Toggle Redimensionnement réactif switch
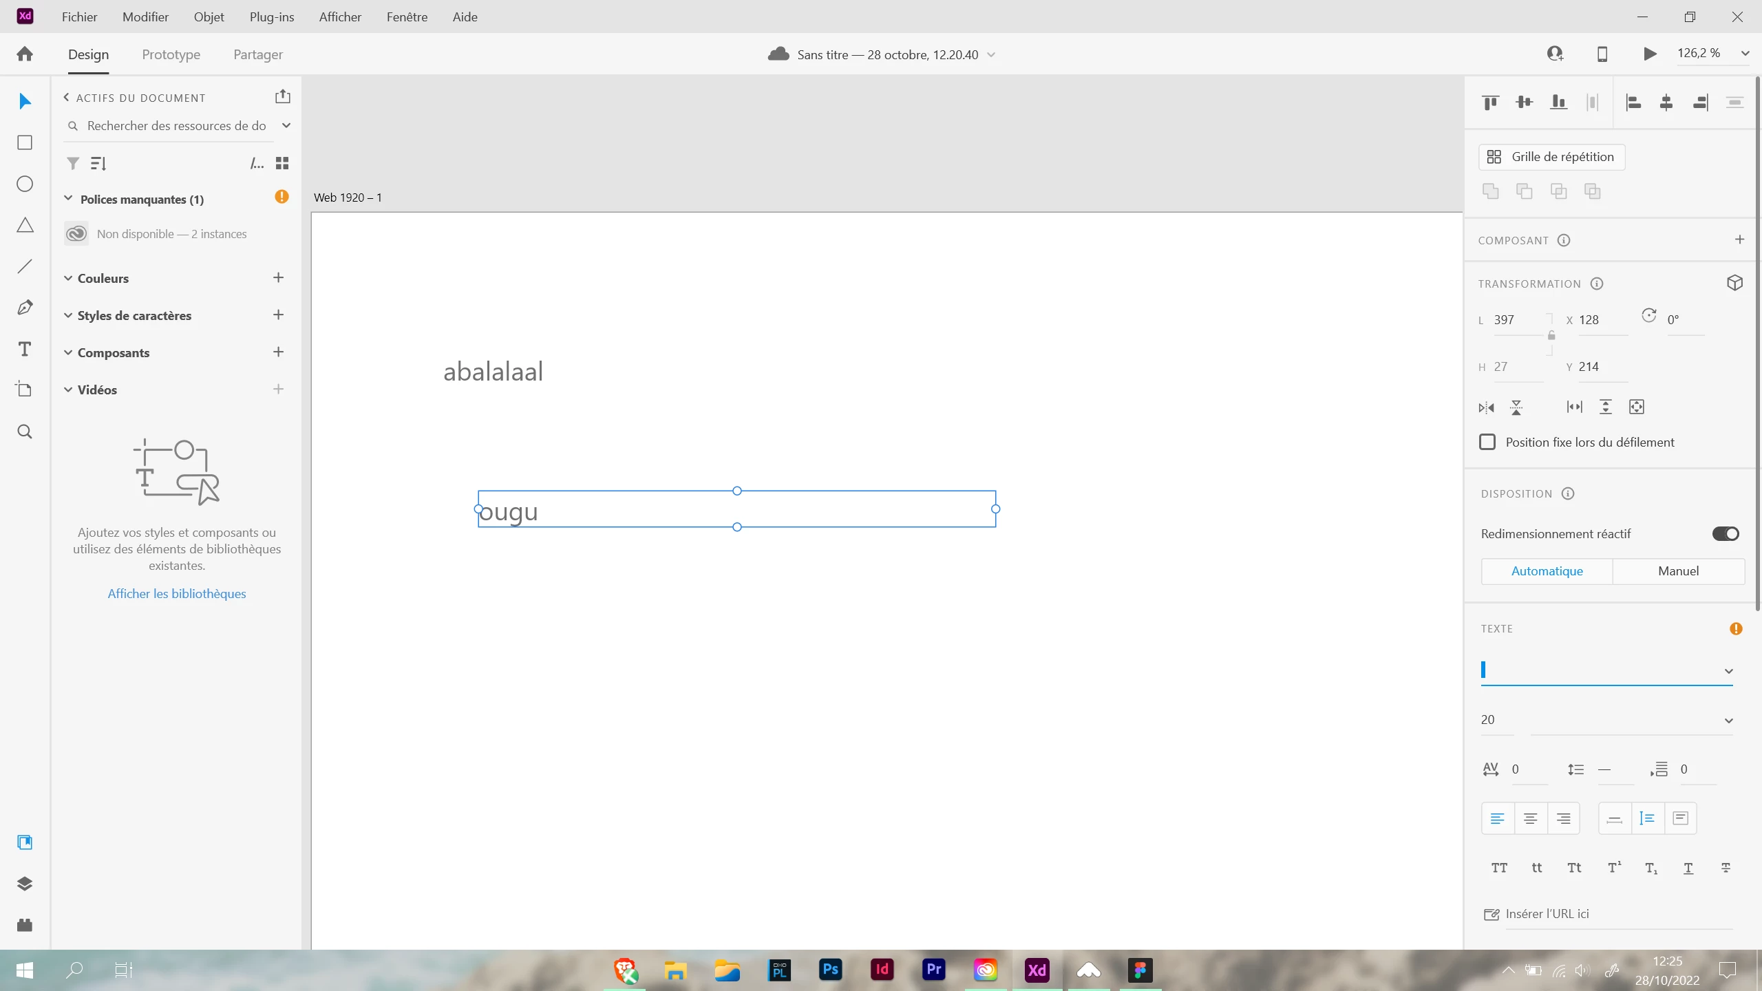 (x=1725, y=534)
